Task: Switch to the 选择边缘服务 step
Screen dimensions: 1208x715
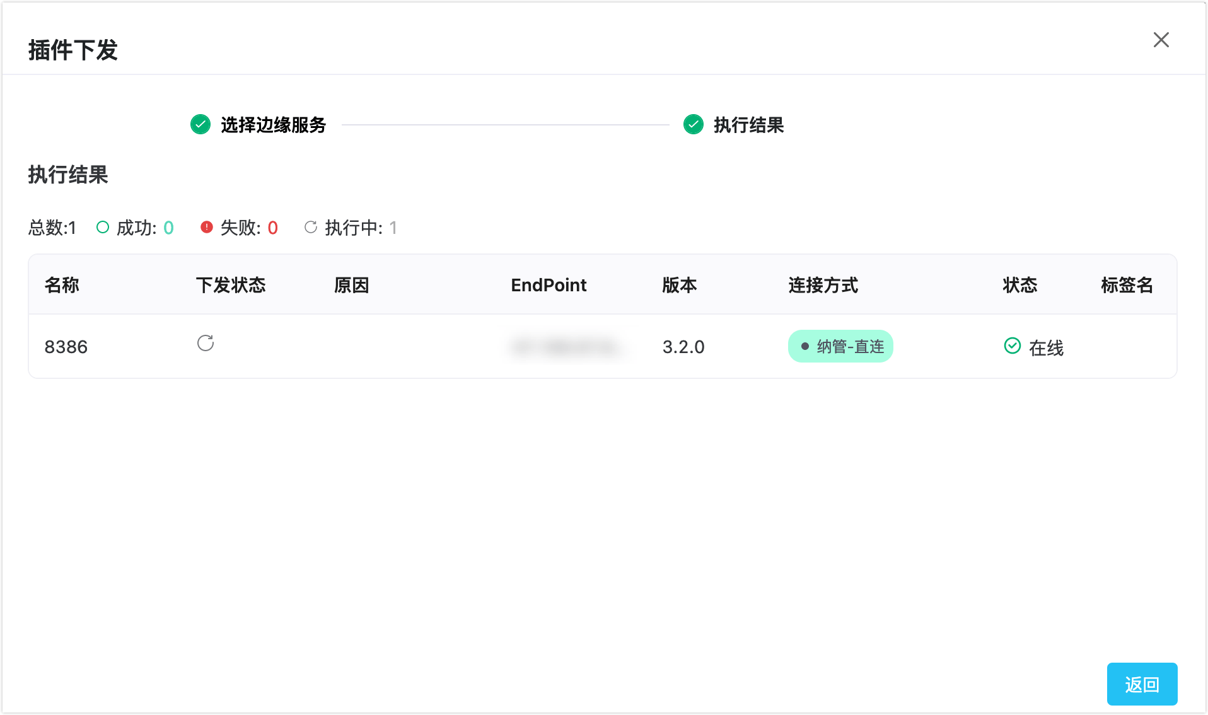Action: [x=273, y=125]
